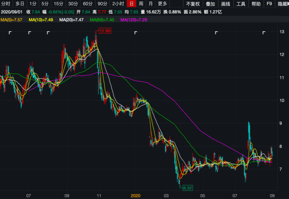Viewport: 289px width, 199px height.
Task: Click the yellow MA(10)=7.49 indicator label
Action: (x=41, y=19)
